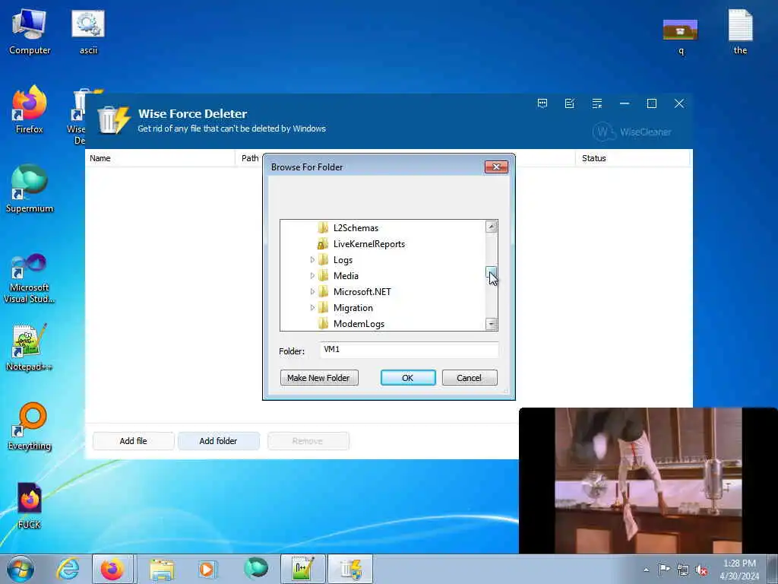Click the network tray icon

coord(683,570)
